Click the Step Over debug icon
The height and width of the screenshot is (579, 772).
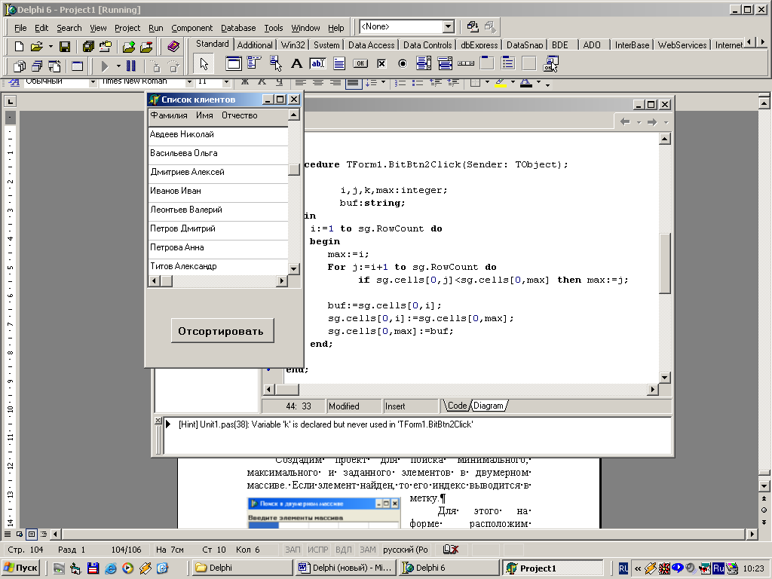click(x=173, y=66)
